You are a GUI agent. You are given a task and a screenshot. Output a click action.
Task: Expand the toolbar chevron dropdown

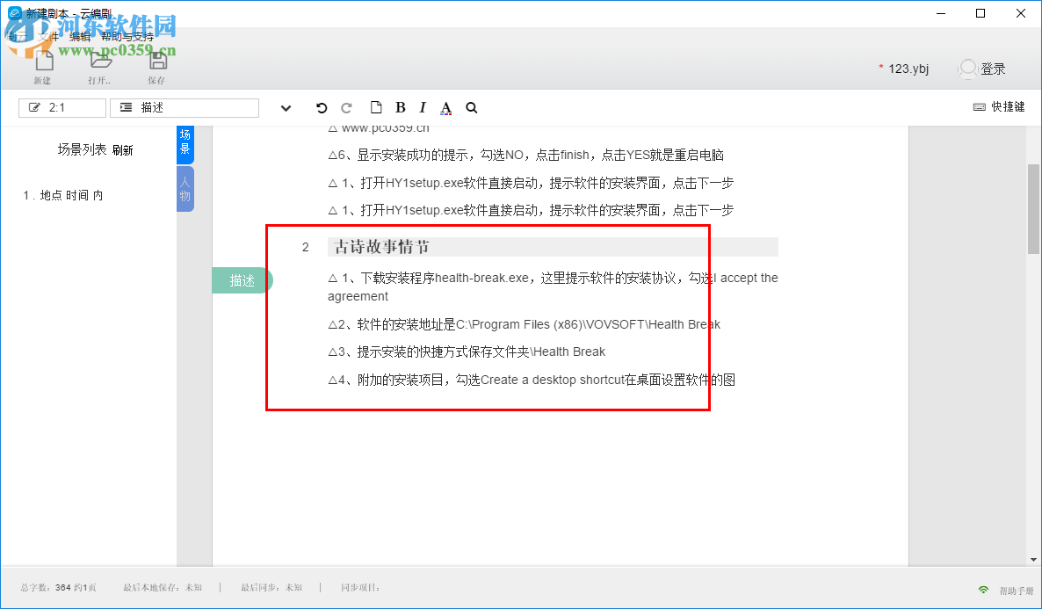click(286, 107)
